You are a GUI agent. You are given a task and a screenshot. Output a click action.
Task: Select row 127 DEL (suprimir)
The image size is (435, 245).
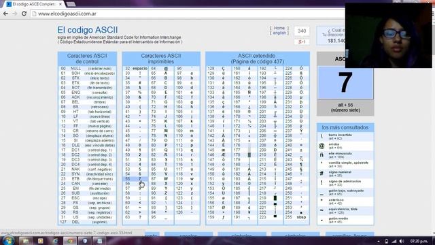(88, 222)
